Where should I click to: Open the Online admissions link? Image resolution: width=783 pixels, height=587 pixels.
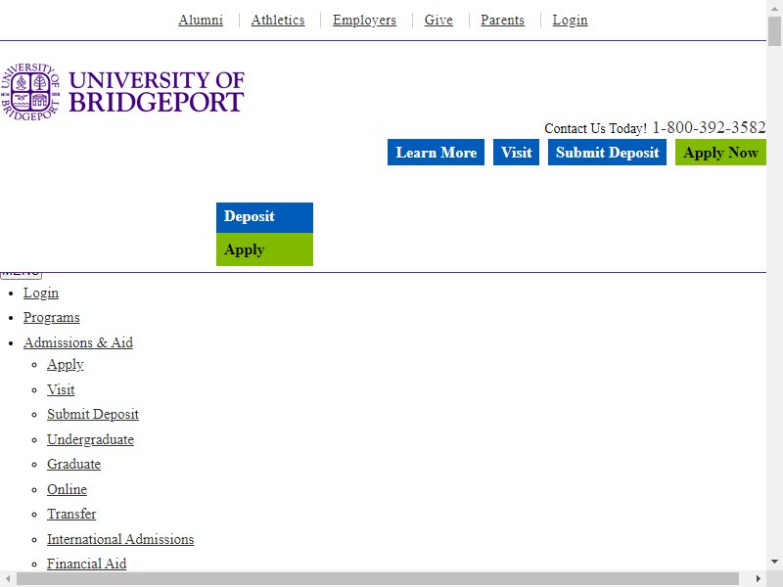[x=67, y=489]
